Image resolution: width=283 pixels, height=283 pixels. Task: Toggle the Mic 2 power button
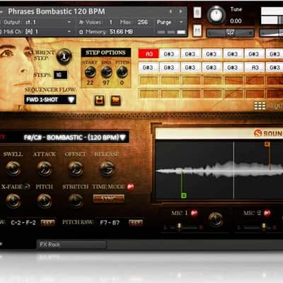point(267,213)
